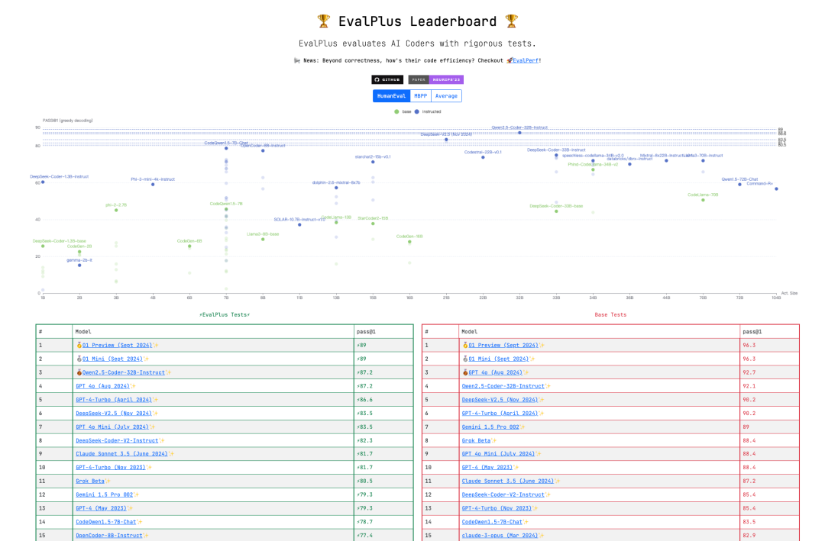This screenshot has width=825, height=541.
Task: Click the 'Base Tests' table heading
Action: (x=610, y=315)
